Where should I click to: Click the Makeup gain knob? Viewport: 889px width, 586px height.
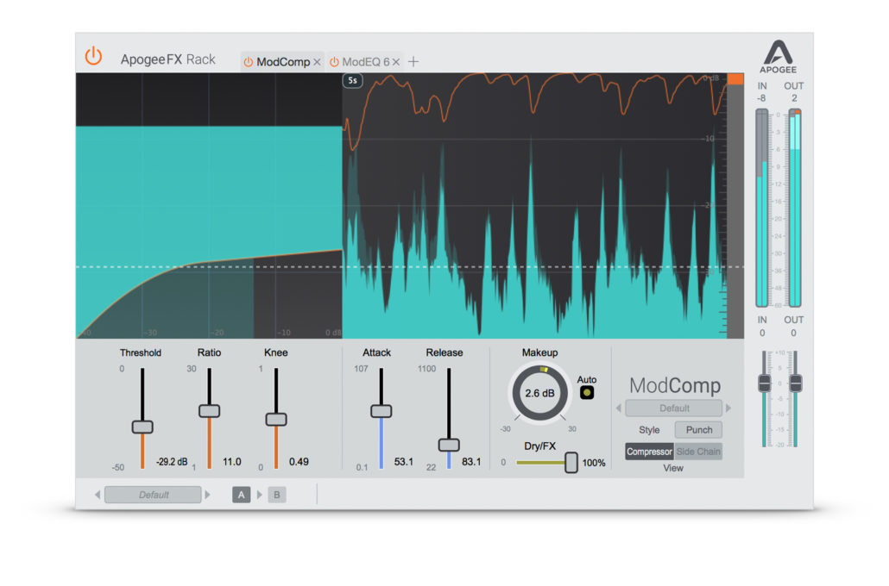[539, 393]
